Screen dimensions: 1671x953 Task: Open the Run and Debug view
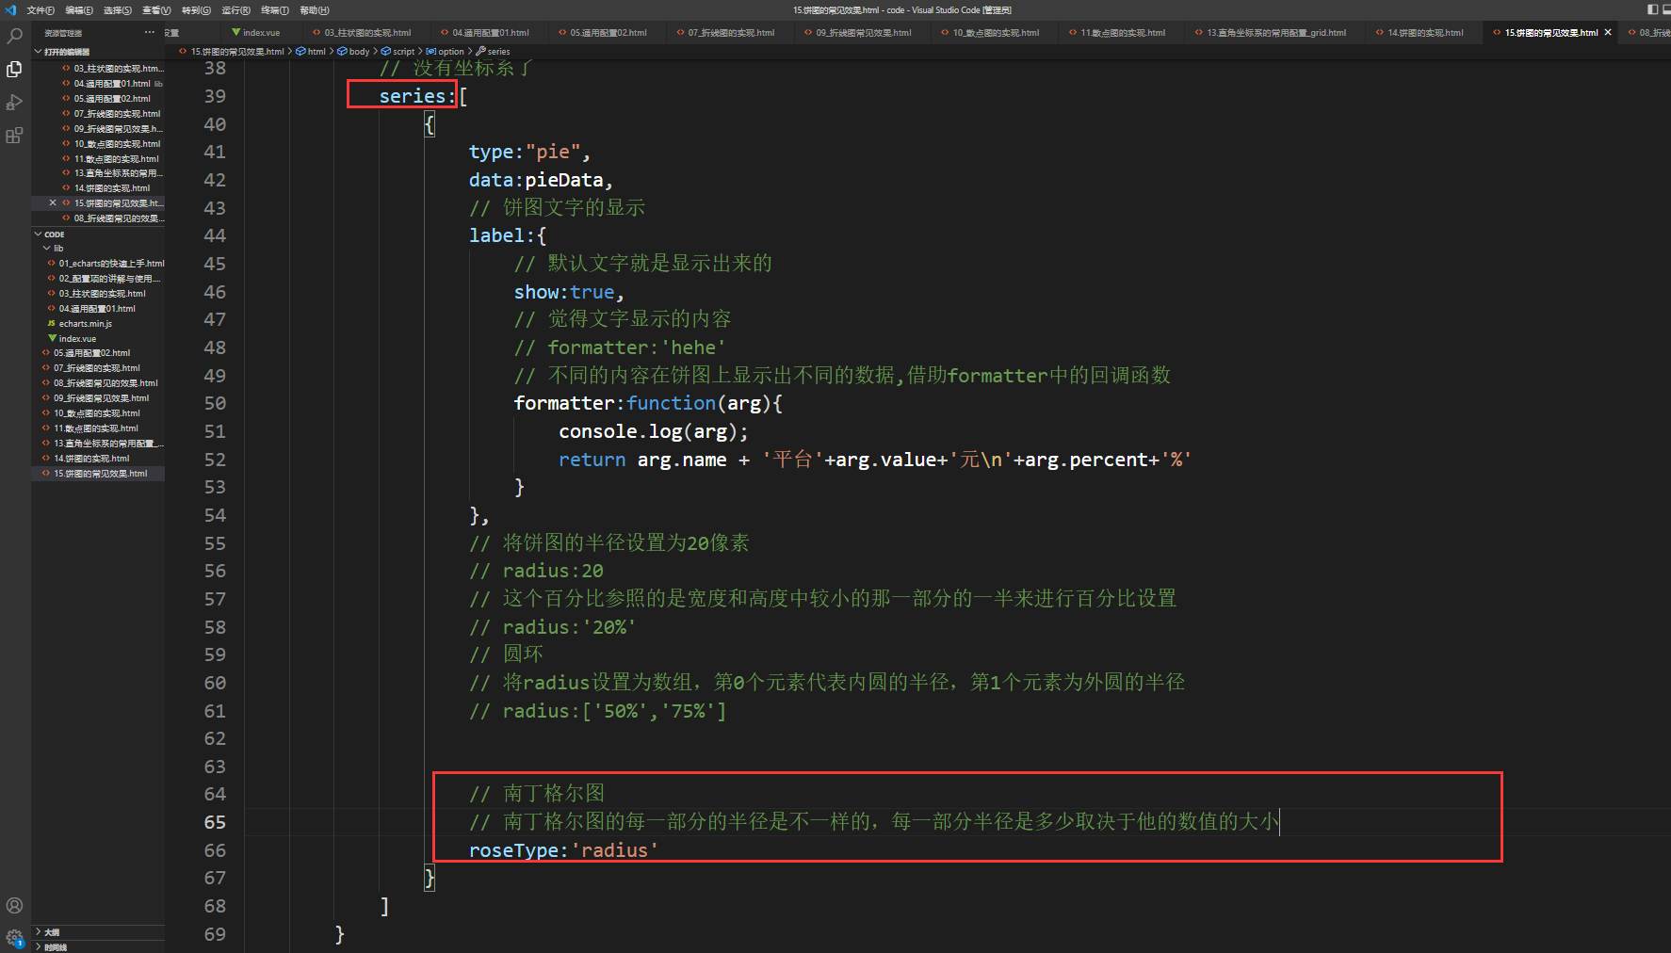[x=14, y=102]
